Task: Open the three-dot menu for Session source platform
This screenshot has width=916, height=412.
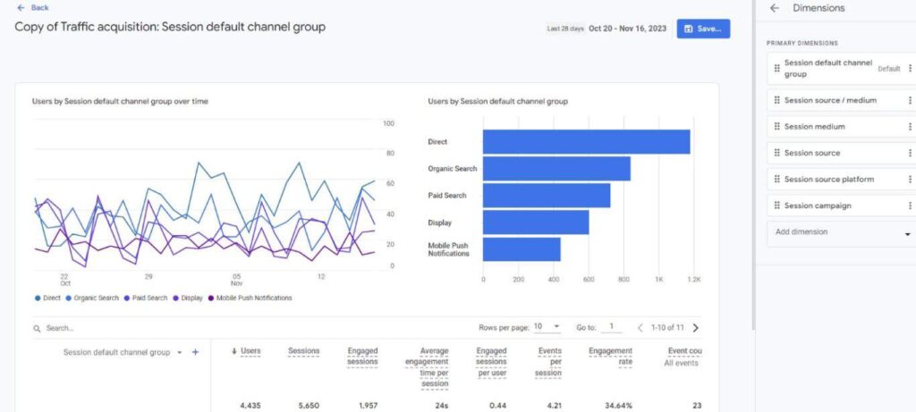Action: pyautogui.click(x=910, y=180)
